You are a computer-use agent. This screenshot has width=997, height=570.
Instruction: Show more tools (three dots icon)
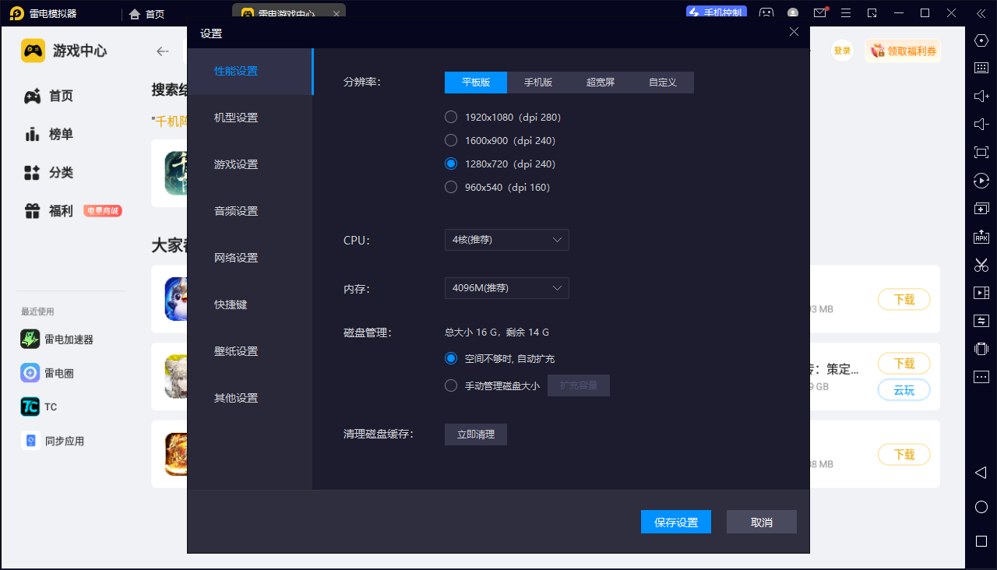point(981,377)
